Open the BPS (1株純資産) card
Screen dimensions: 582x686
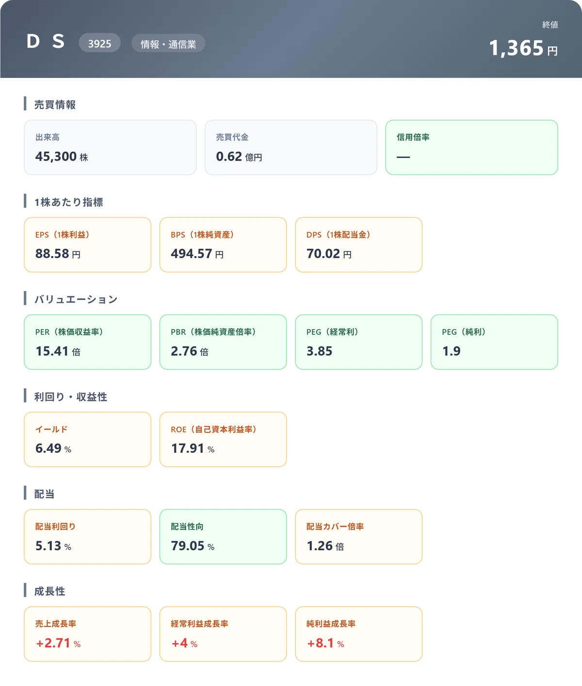(223, 245)
